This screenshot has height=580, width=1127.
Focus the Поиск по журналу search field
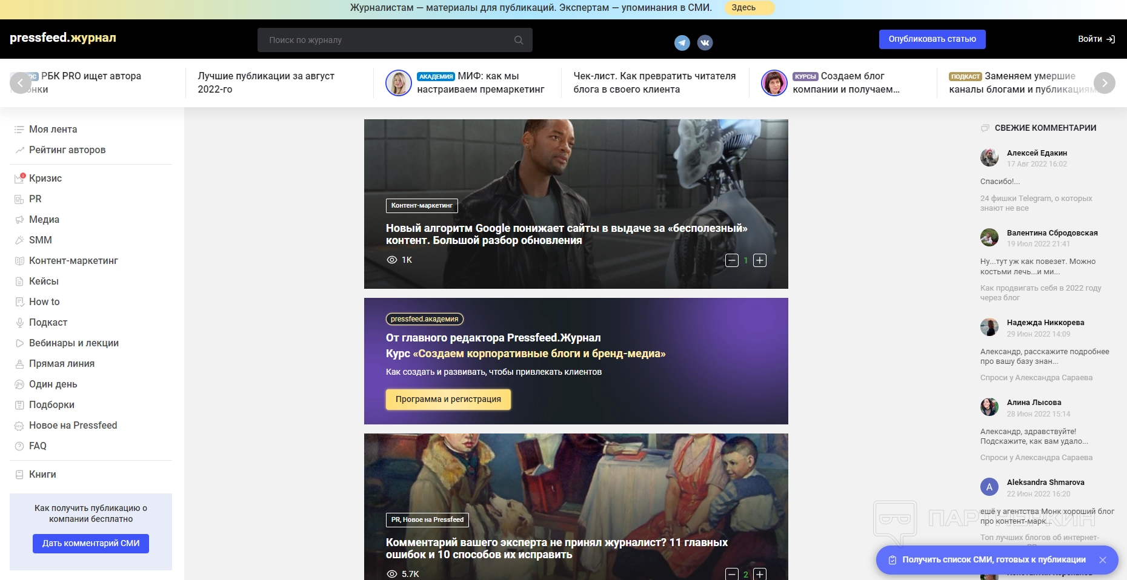388,40
